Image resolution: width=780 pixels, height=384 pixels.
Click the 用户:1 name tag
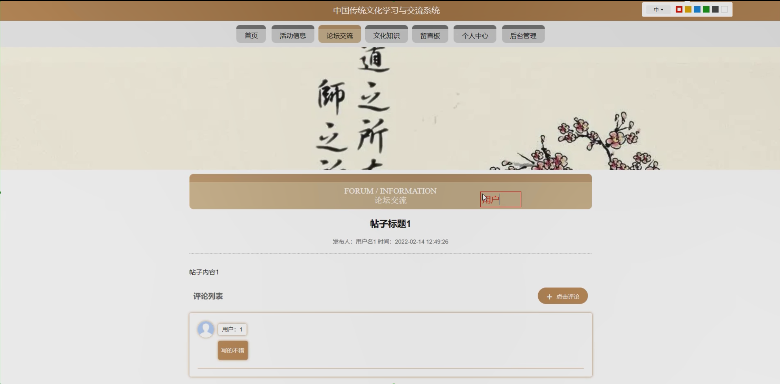[x=232, y=329]
